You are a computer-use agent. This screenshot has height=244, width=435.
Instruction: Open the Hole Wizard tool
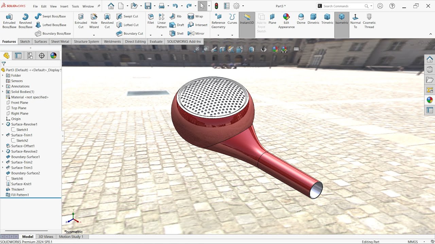point(94,21)
